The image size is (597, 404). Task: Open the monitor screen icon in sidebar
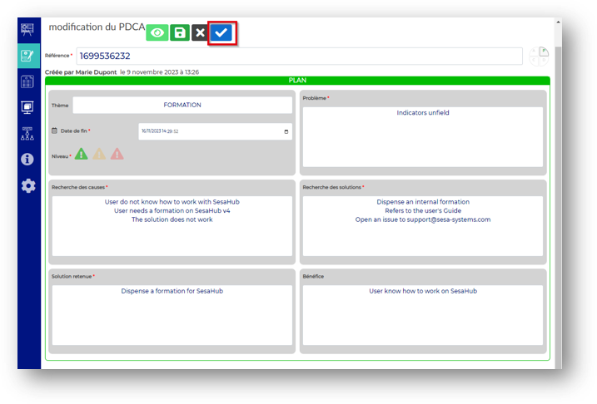point(27,107)
